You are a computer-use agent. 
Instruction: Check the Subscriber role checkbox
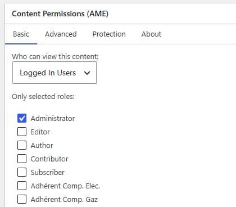[x=22, y=172]
